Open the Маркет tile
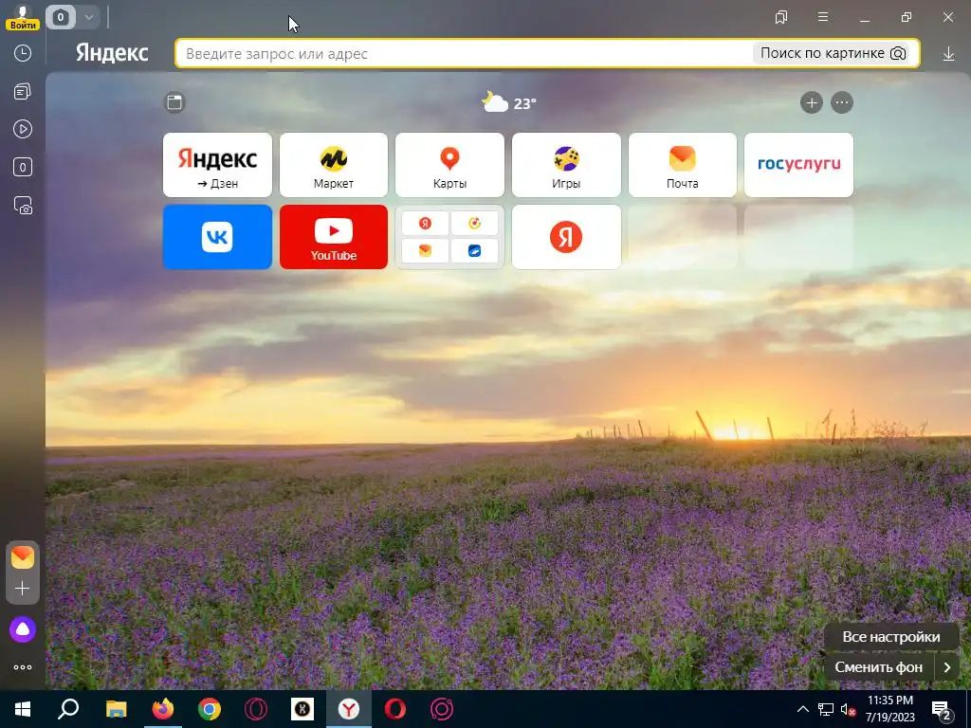Viewport: 971px width, 728px height. [334, 165]
